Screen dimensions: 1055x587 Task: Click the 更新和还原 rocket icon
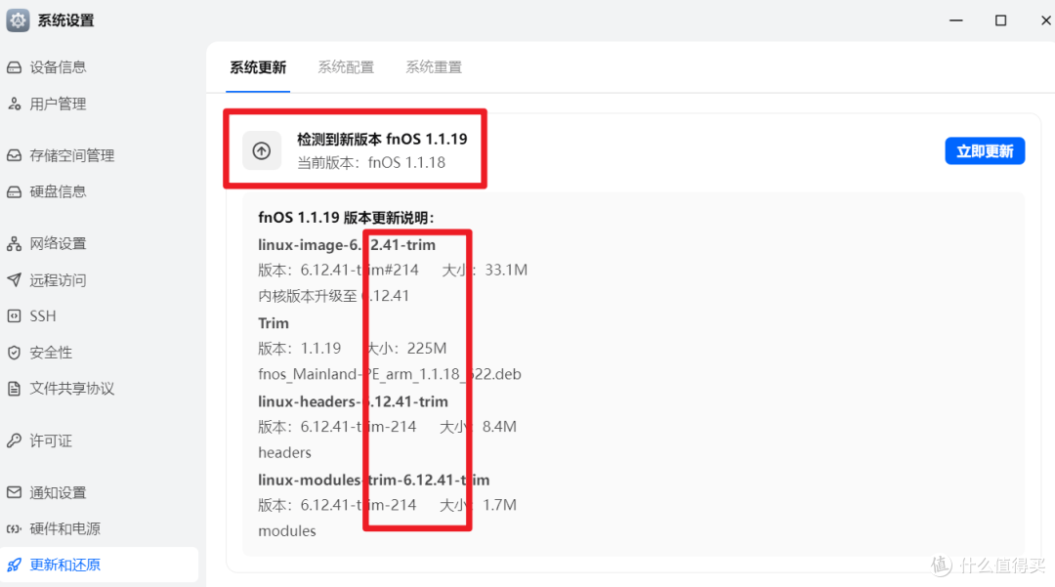click(x=14, y=565)
